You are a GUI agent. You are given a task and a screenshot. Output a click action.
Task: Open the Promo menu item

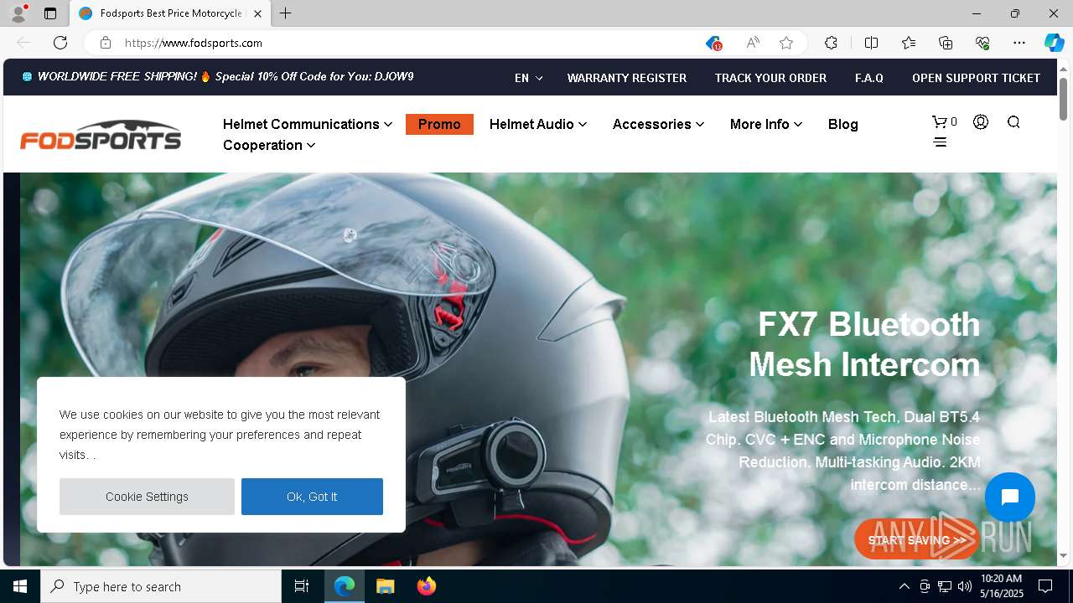coord(439,124)
